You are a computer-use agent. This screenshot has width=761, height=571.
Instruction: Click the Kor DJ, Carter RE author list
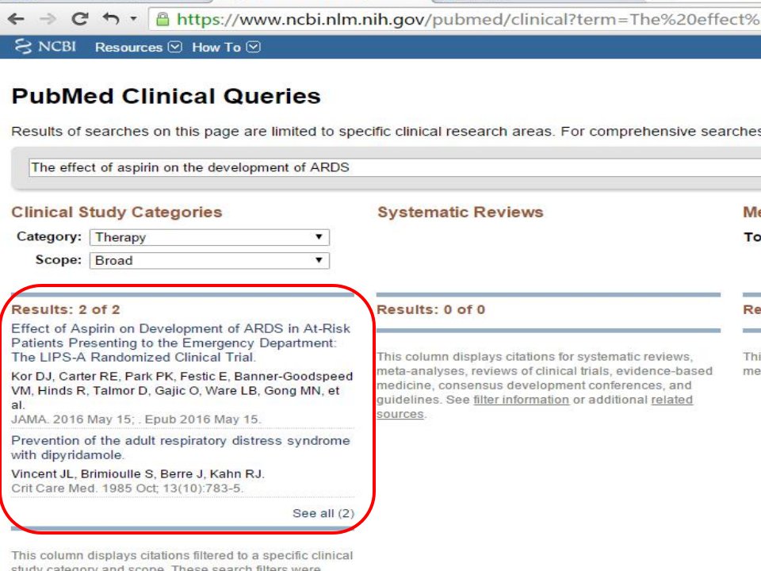(x=182, y=390)
